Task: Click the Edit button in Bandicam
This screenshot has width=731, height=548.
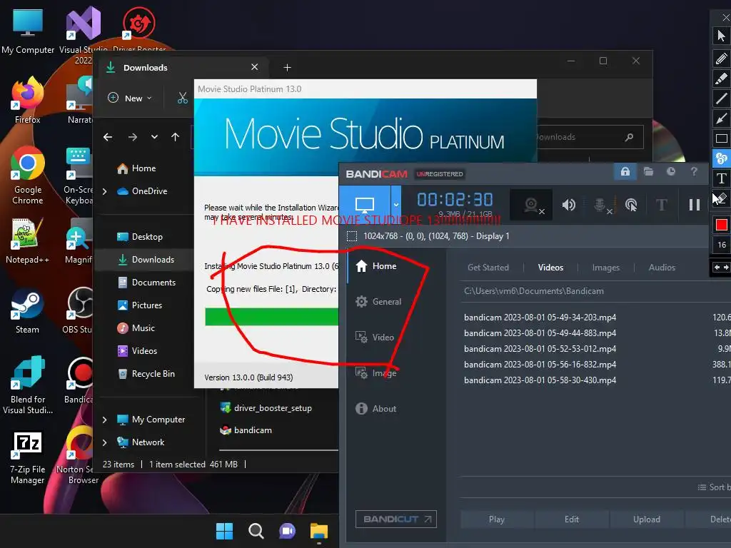Action: pyautogui.click(x=572, y=519)
